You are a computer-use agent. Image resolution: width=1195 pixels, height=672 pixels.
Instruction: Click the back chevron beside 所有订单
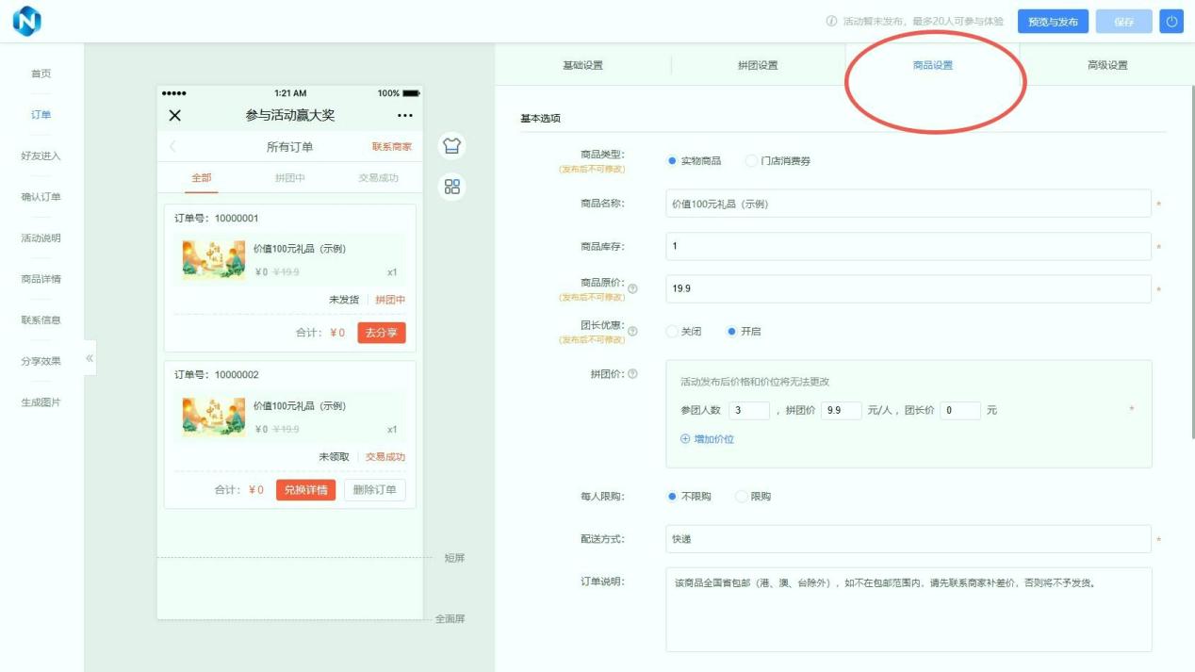172,146
